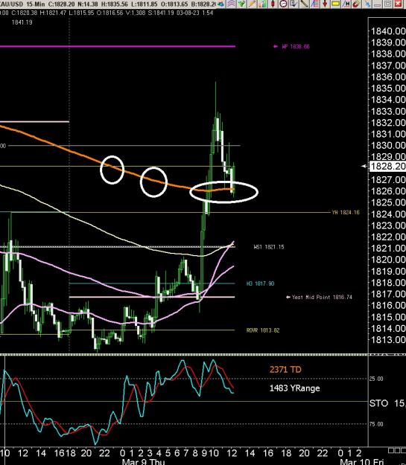This screenshot has width=406, height=465.
Task: Click the red comet toolbar icon
Action: [x=356, y=4]
